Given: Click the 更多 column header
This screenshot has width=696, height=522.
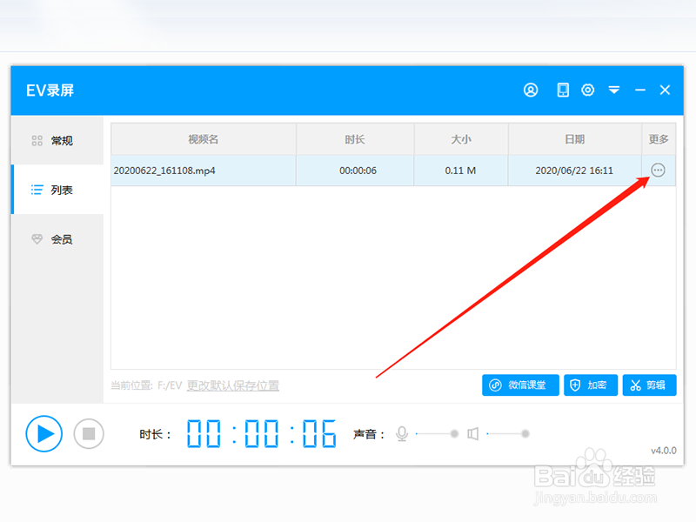Looking at the screenshot, I should click(659, 139).
